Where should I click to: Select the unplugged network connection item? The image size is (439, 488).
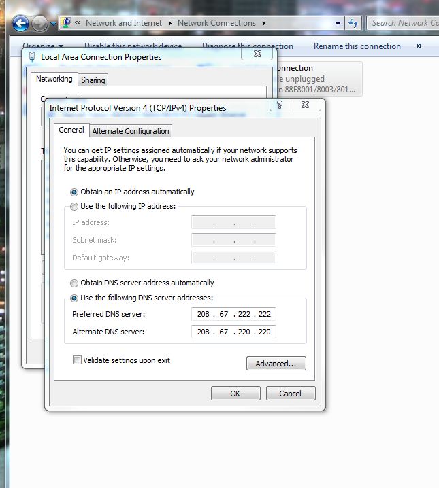pyautogui.click(x=319, y=79)
